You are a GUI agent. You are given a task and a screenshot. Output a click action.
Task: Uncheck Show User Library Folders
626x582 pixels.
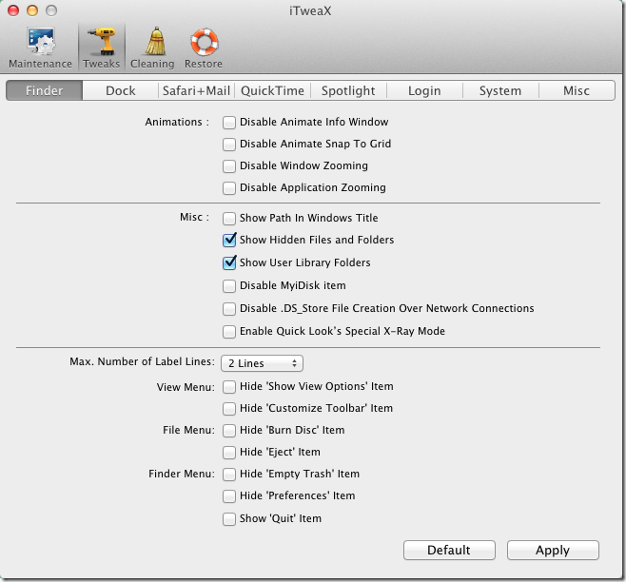(229, 262)
